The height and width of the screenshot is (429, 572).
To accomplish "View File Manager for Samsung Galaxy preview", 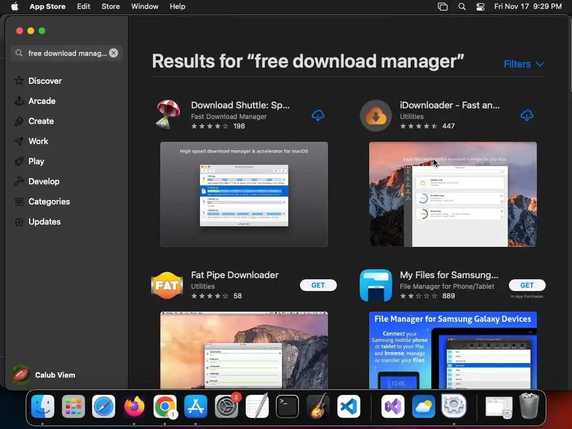I will pos(452,350).
